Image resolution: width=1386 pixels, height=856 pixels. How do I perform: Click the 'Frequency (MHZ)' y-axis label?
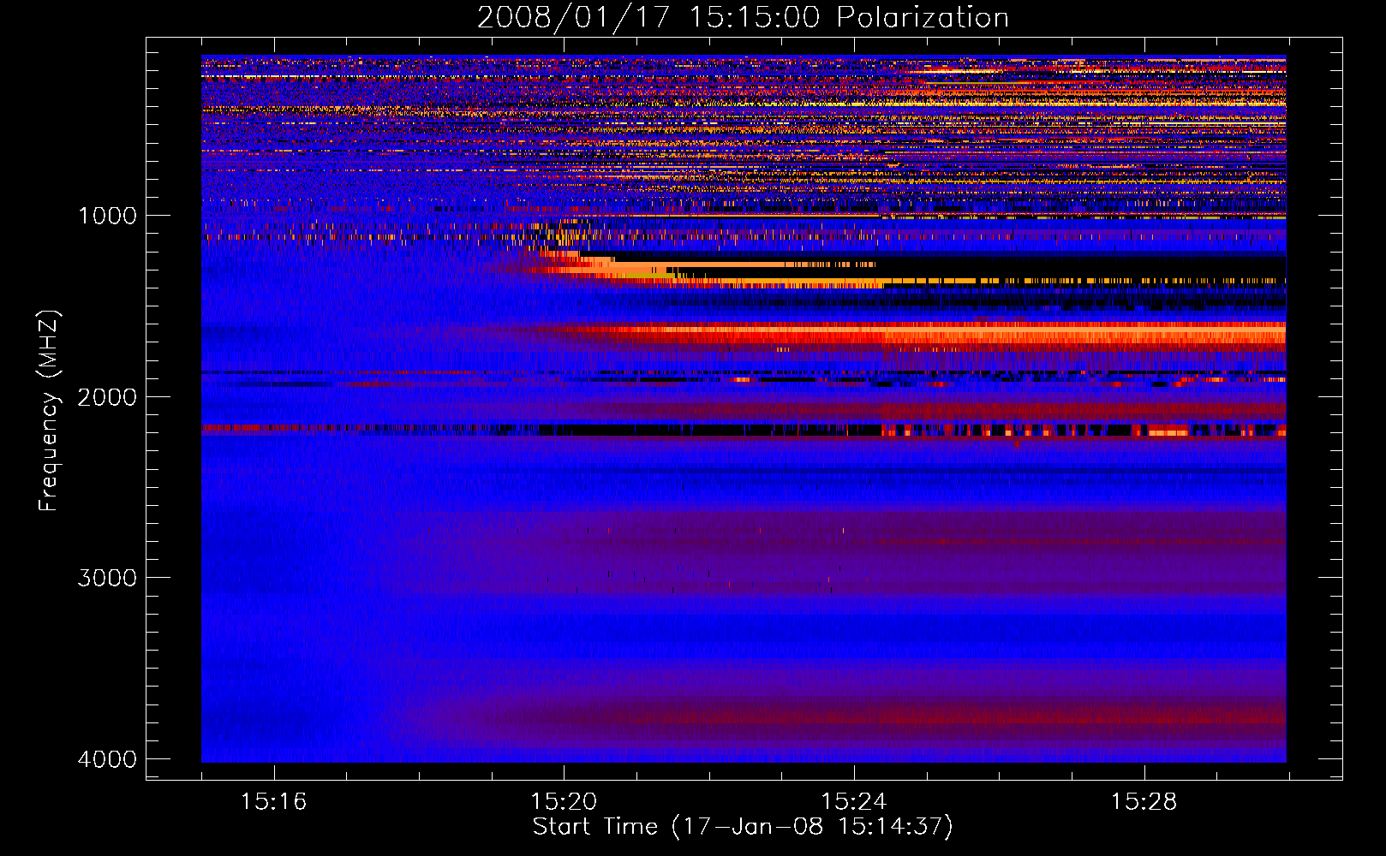(49, 411)
